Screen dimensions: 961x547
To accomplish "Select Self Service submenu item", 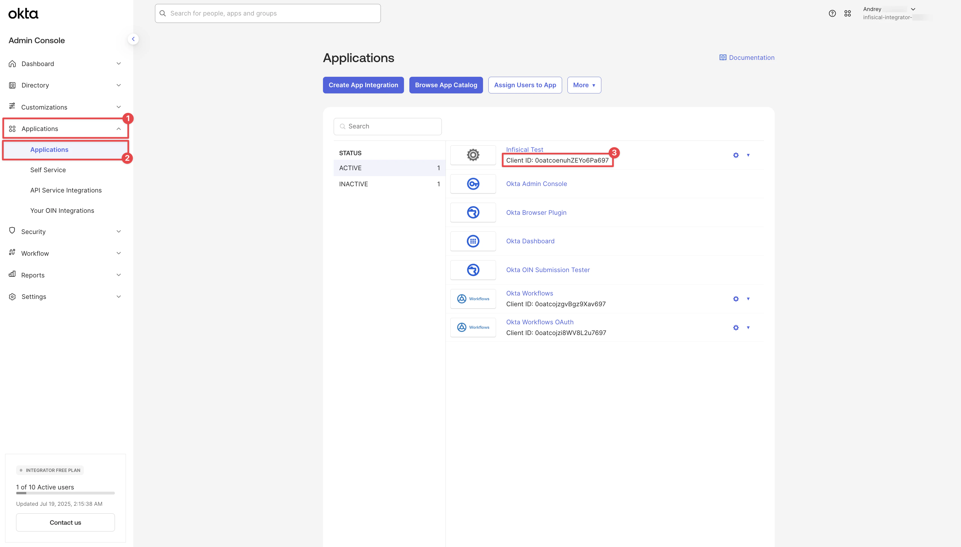I will tap(48, 170).
